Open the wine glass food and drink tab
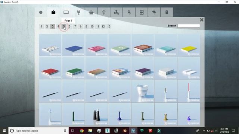The image size is (239, 134). pyautogui.click(x=78, y=12)
